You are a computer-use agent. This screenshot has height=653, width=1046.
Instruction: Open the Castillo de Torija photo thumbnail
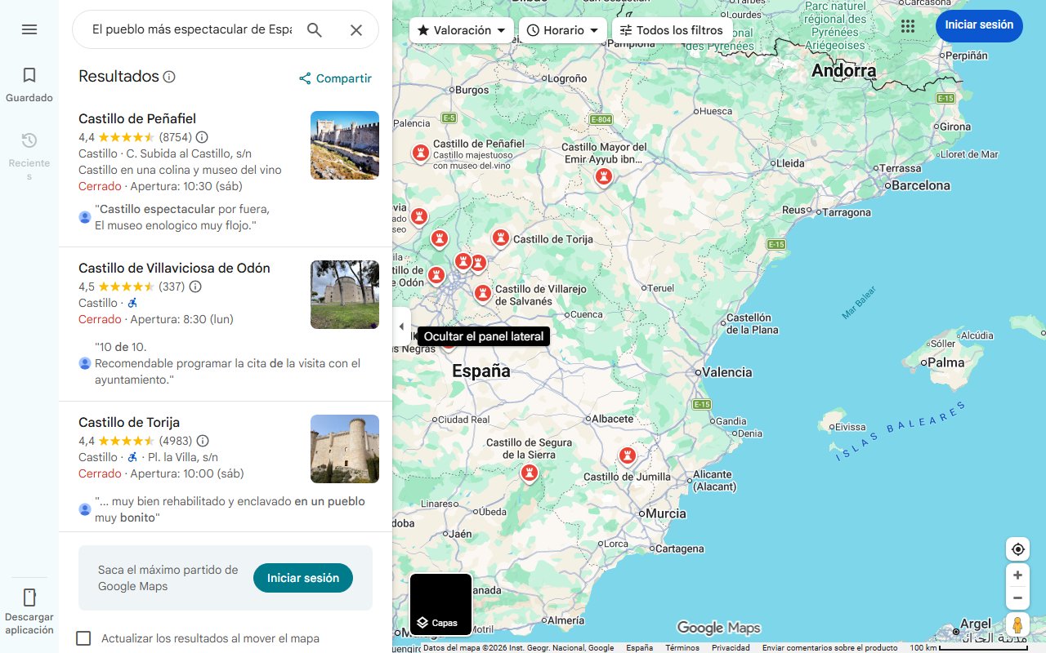pos(344,449)
